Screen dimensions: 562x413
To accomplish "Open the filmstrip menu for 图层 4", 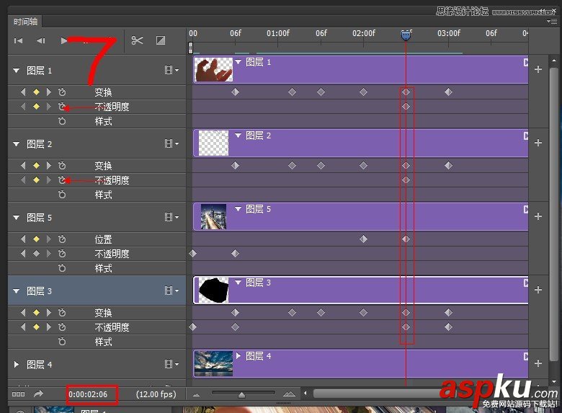I will pos(171,364).
